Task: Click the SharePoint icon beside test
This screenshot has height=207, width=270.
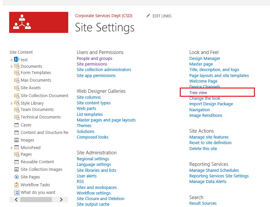Action: 16,60
